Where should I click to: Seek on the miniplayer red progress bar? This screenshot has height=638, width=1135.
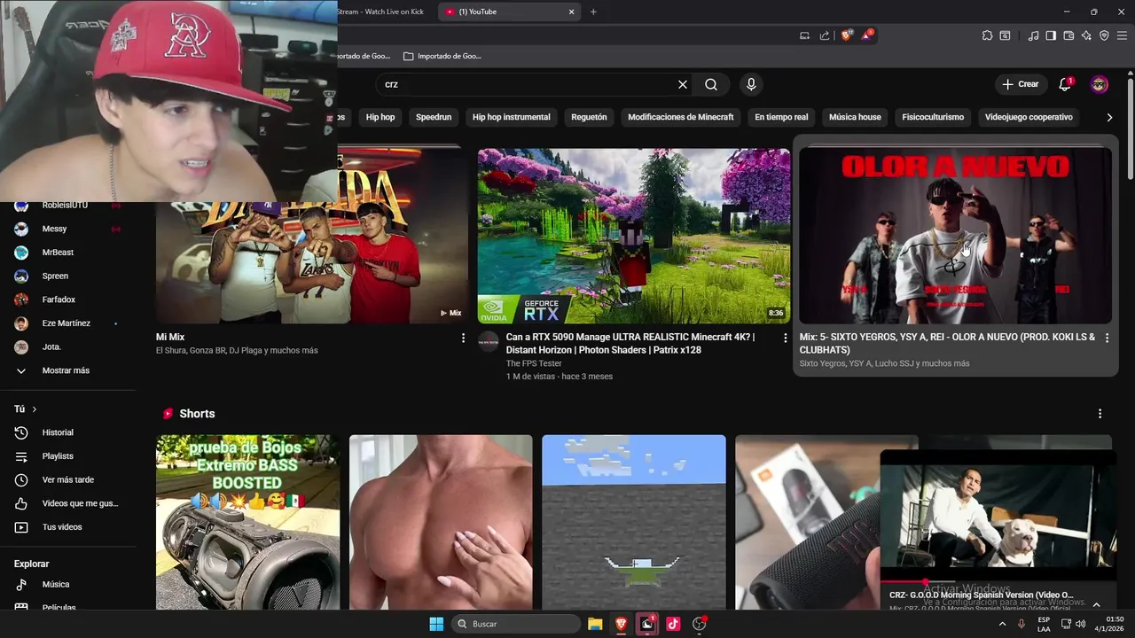click(x=998, y=582)
